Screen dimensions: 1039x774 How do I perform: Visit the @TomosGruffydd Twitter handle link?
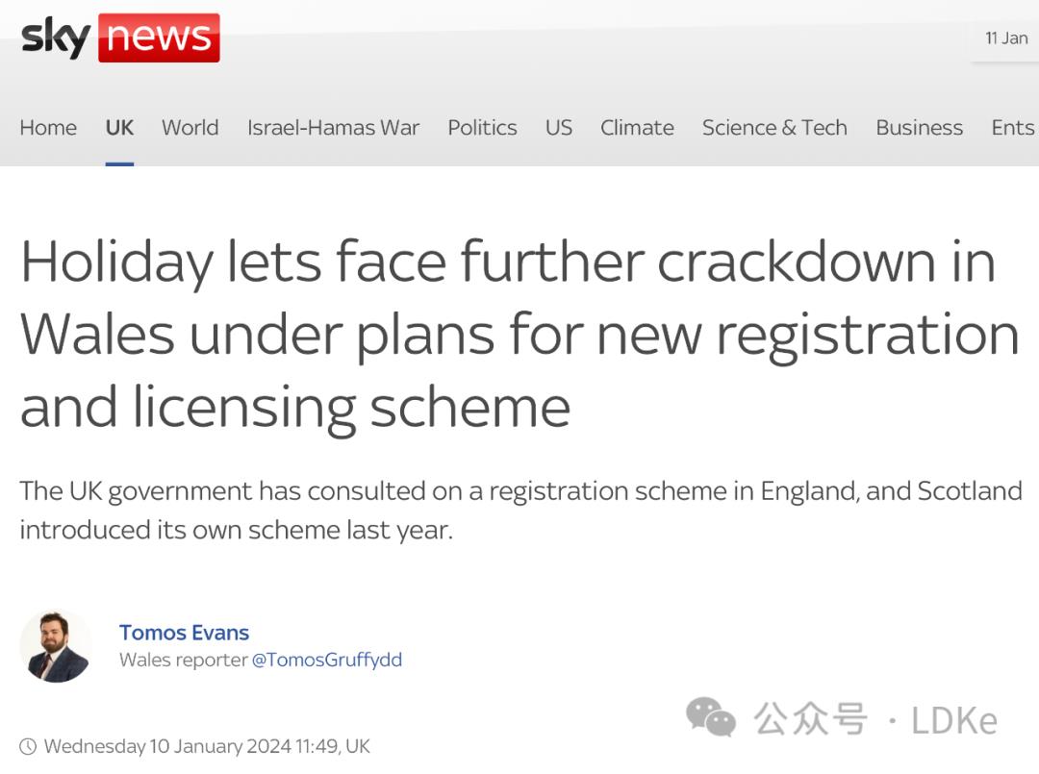click(327, 660)
